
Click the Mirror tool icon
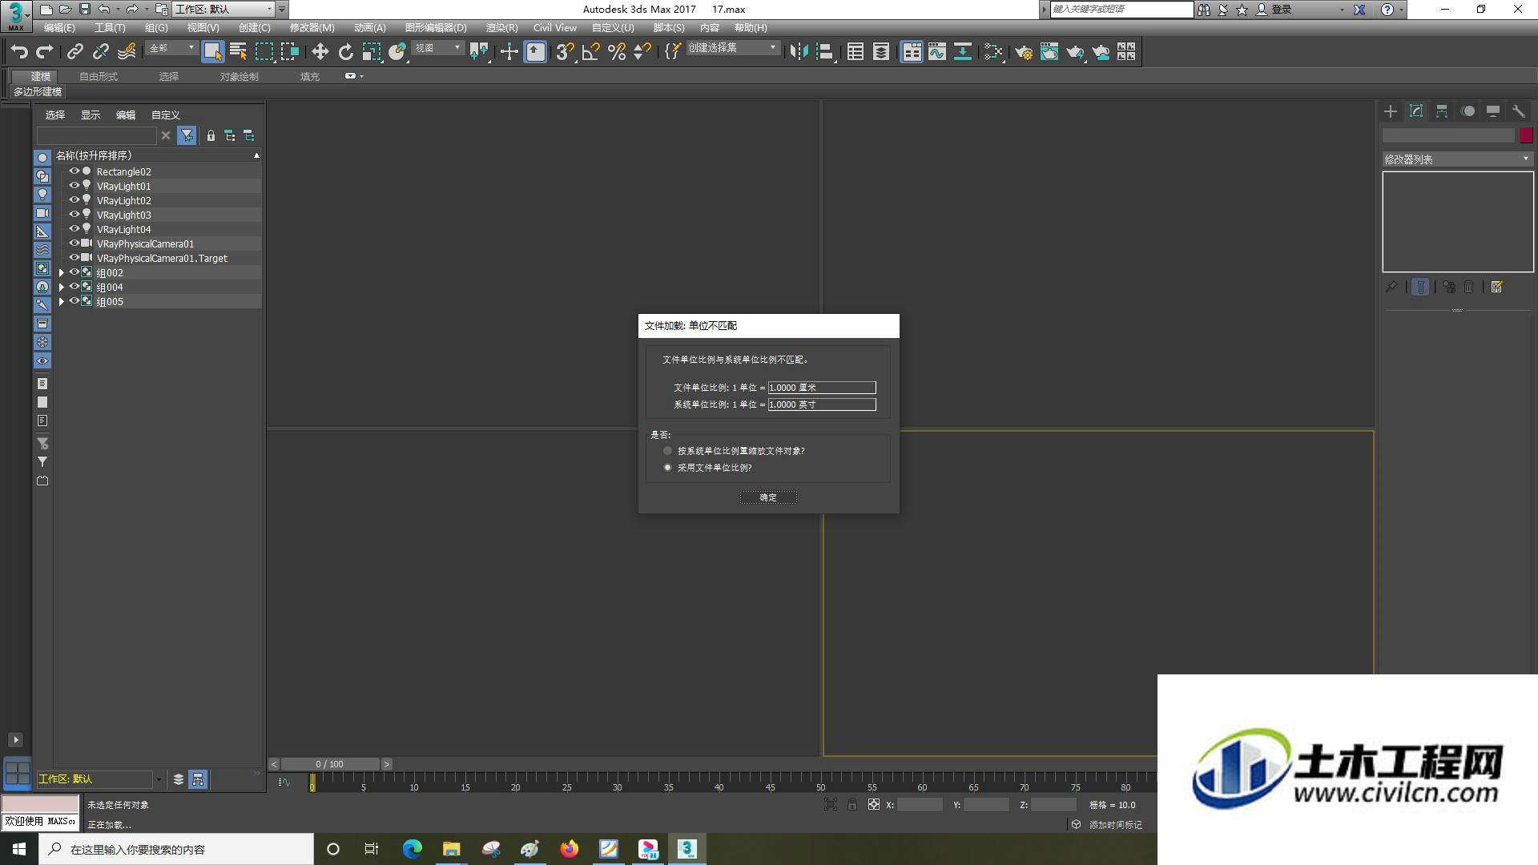coord(799,52)
